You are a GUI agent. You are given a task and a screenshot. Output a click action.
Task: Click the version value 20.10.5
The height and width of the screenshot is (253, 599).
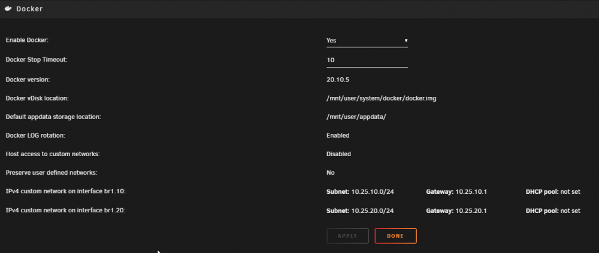(x=338, y=80)
